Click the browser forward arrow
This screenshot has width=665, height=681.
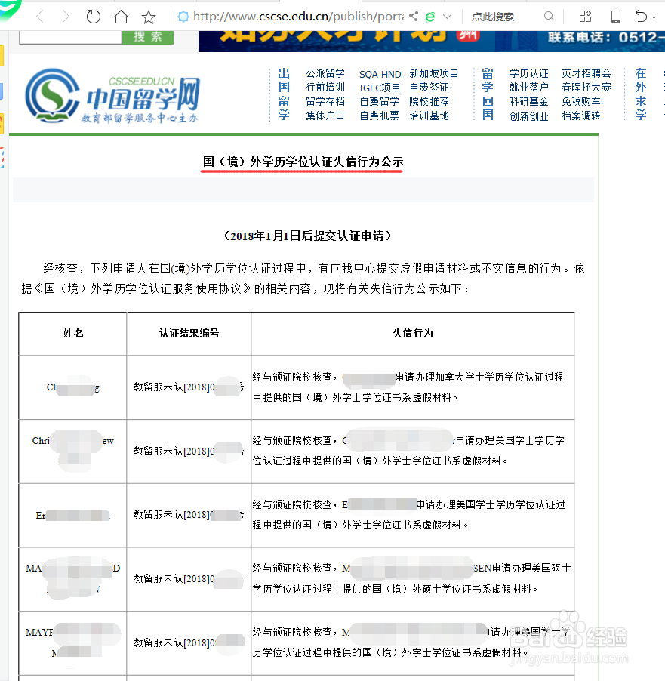(x=65, y=17)
